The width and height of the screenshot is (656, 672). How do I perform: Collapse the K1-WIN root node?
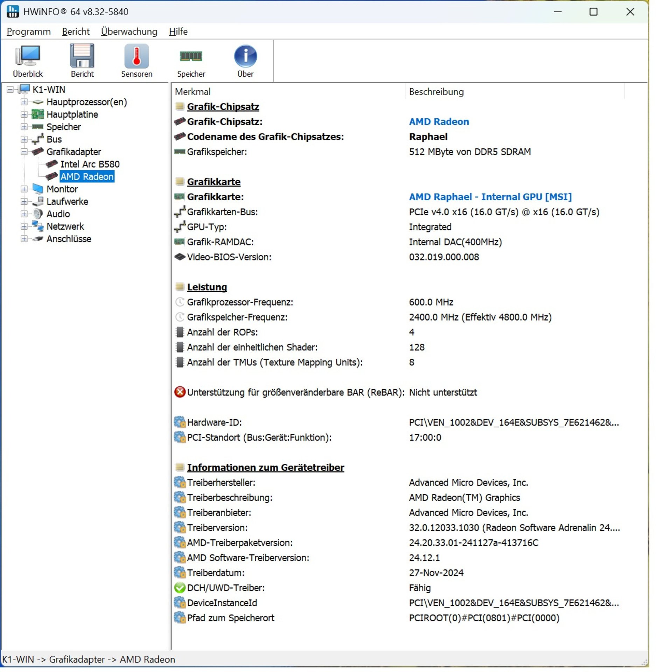pyautogui.click(x=11, y=90)
